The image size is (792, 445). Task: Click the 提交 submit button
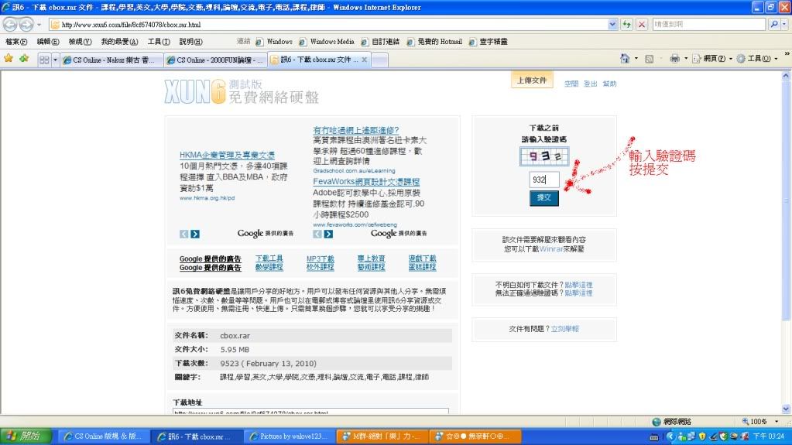[543, 198]
